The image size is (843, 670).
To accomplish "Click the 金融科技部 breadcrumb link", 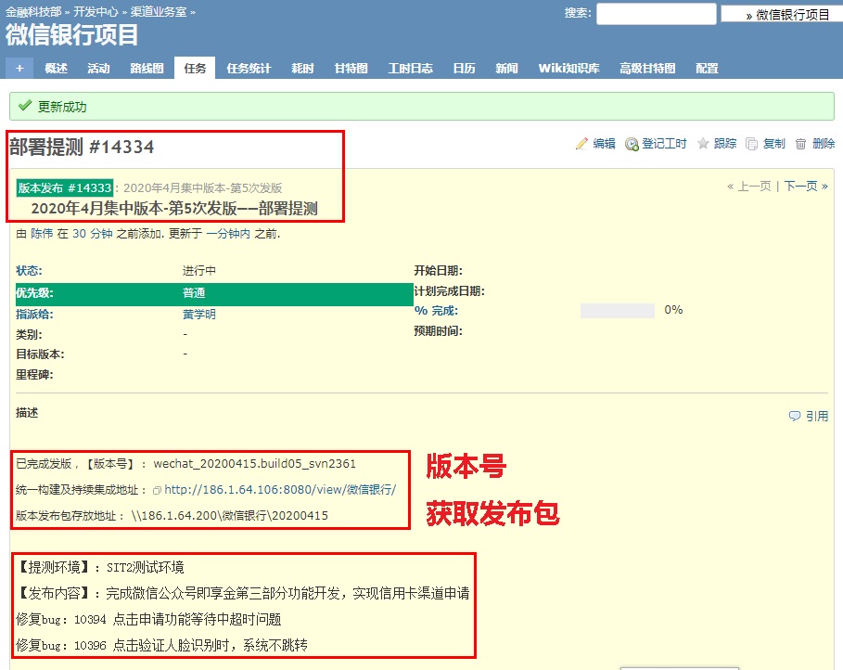I will tap(33, 12).
